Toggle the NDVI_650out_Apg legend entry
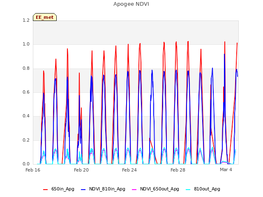The width and height of the screenshot is (263, 197). click(155, 189)
